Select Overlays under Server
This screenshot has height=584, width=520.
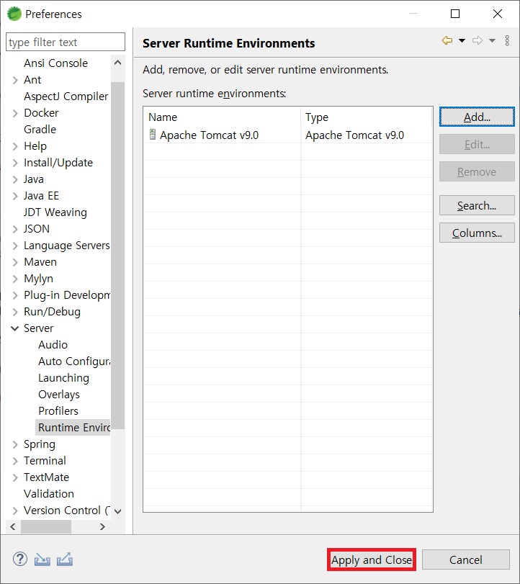pos(59,395)
